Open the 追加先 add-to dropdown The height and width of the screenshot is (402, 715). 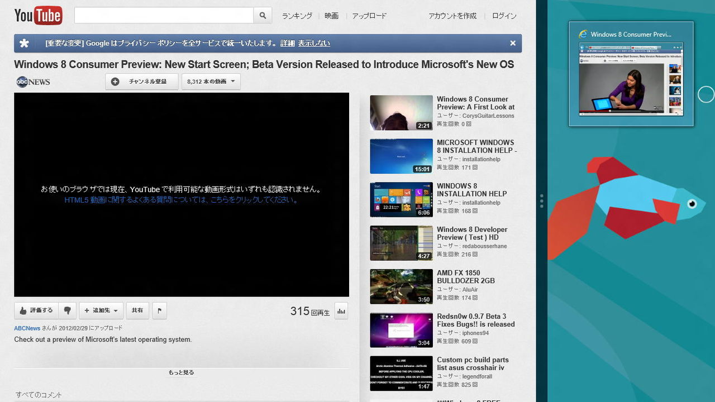point(101,310)
